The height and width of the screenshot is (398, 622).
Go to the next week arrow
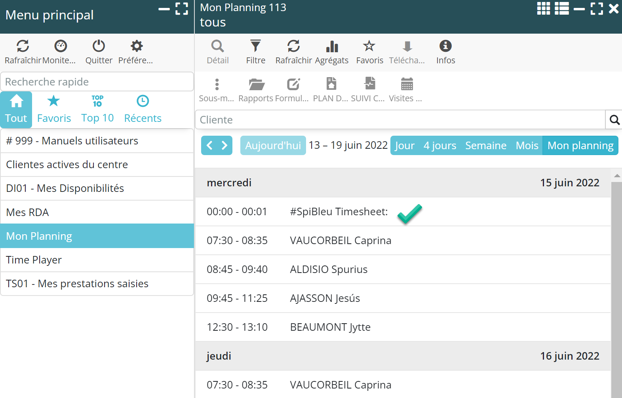(x=224, y=146)
